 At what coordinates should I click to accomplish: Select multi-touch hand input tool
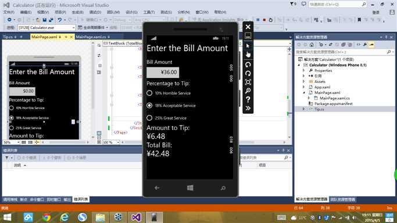248,55
